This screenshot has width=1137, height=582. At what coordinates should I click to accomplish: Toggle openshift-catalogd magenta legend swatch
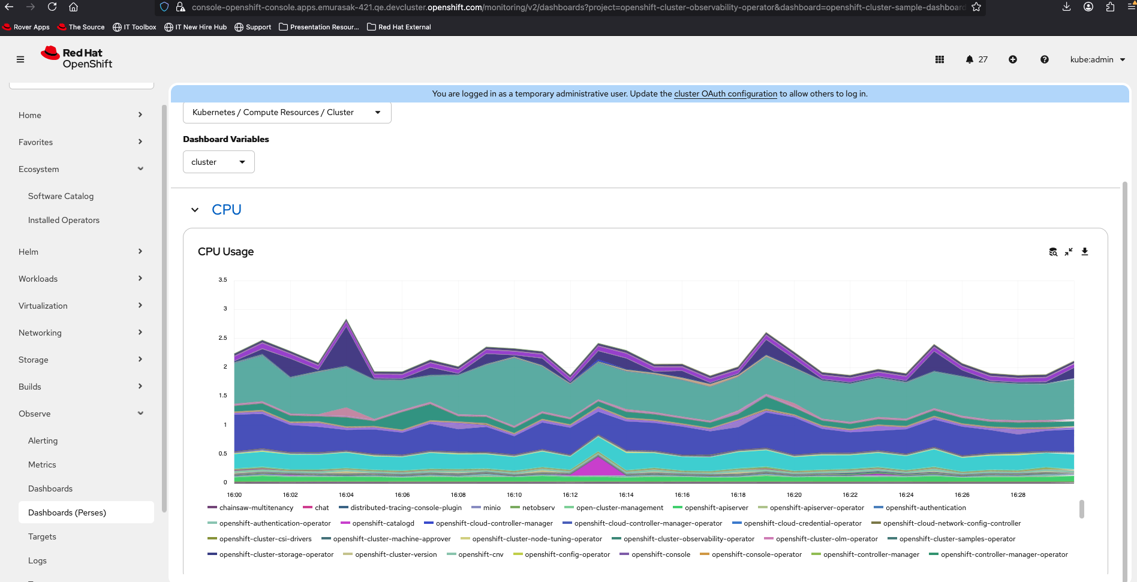[345, 523]
